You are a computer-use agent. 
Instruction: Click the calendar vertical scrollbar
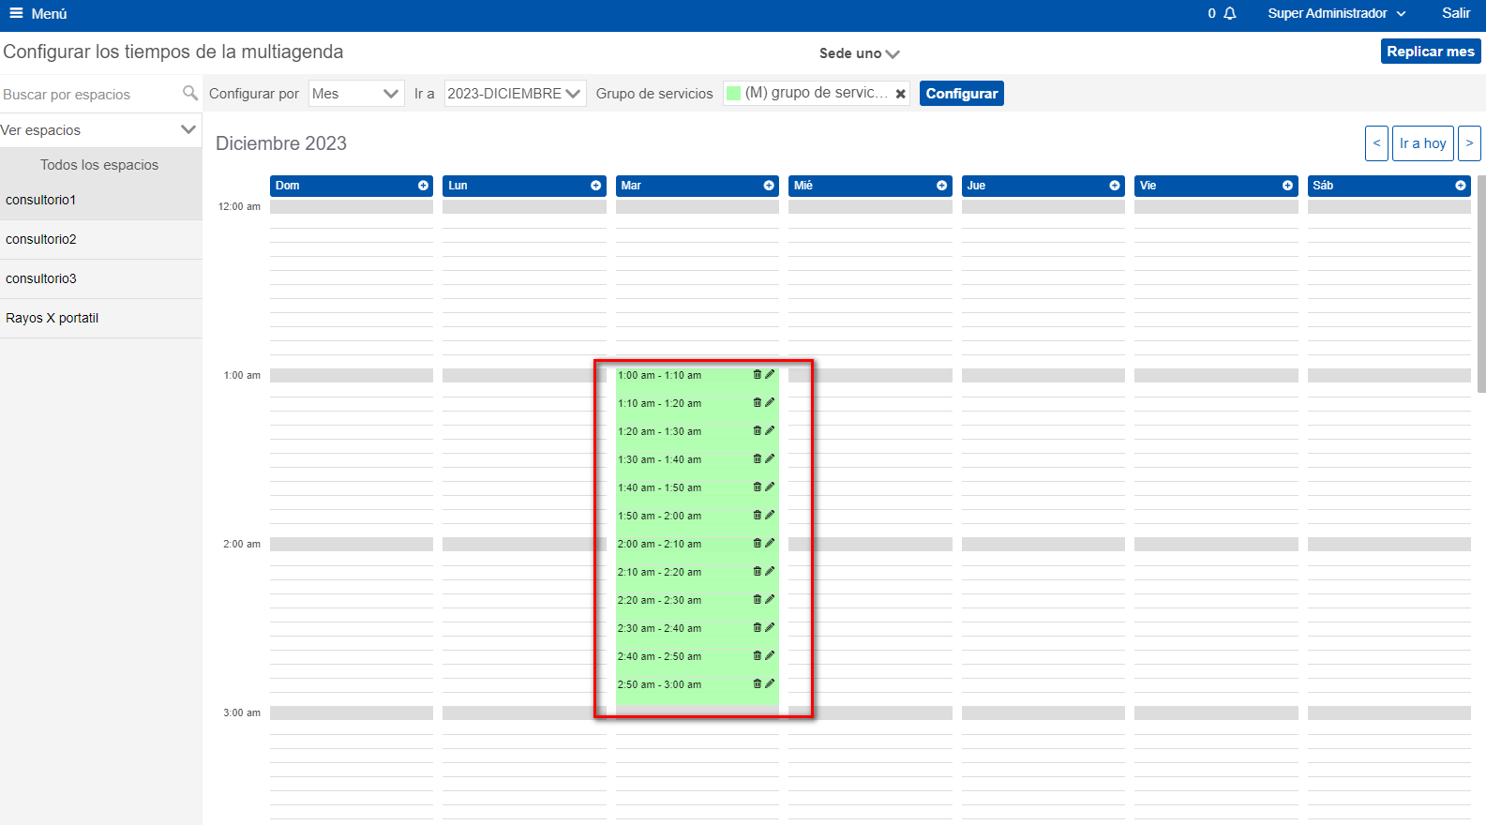[x=1481, y=283]
